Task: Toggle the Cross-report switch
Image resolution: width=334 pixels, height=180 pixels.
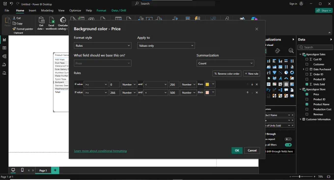Action: tap(288, 139)
